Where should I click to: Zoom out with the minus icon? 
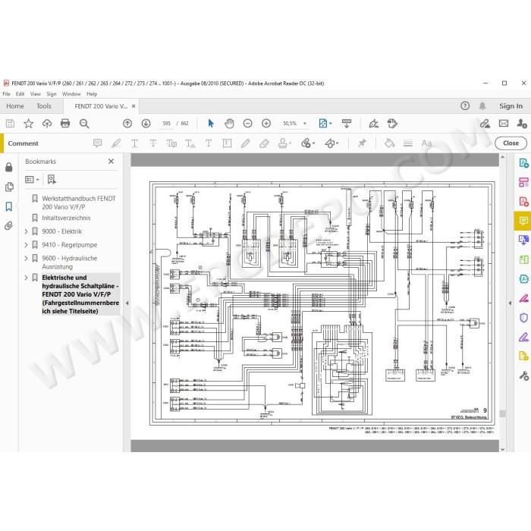point(247,124)
